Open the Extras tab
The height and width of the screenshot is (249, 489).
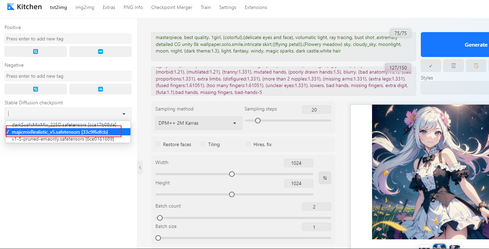pos(109,7)
